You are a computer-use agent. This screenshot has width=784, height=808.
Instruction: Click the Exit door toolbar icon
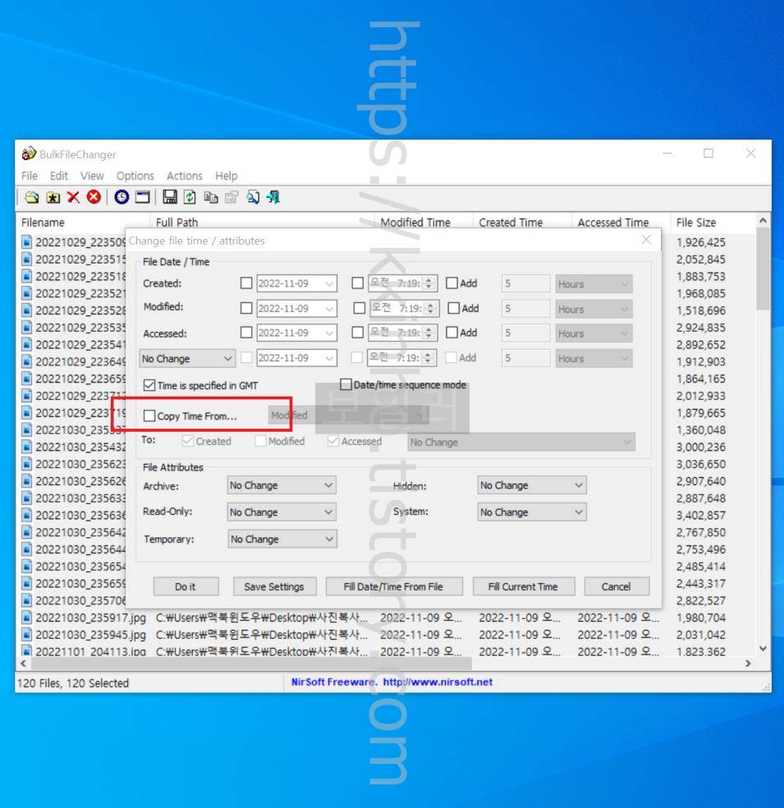[x=273, y=197]
